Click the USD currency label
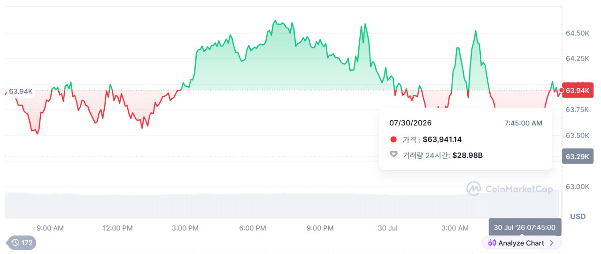Screen dimensions: 601x254 [x=578, y=216]
